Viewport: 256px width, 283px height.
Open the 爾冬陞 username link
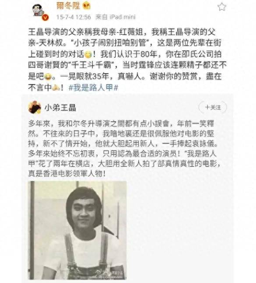click(68, 6)
